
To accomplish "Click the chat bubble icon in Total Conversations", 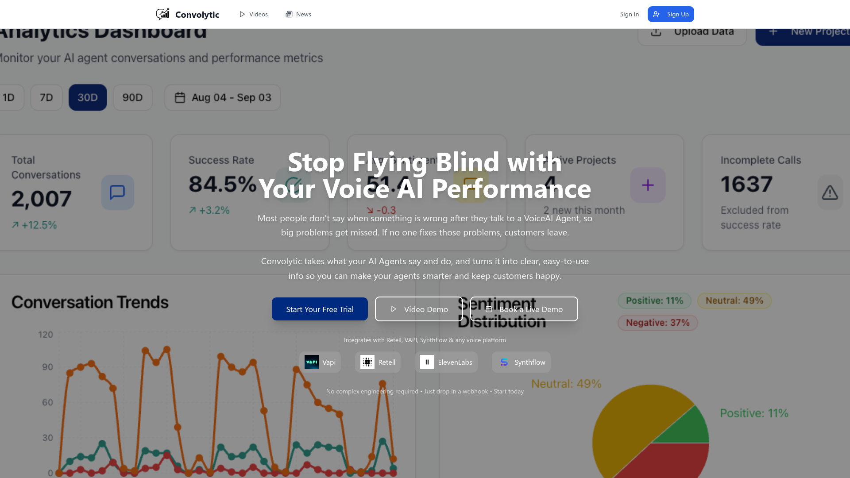I will [117, 192].
